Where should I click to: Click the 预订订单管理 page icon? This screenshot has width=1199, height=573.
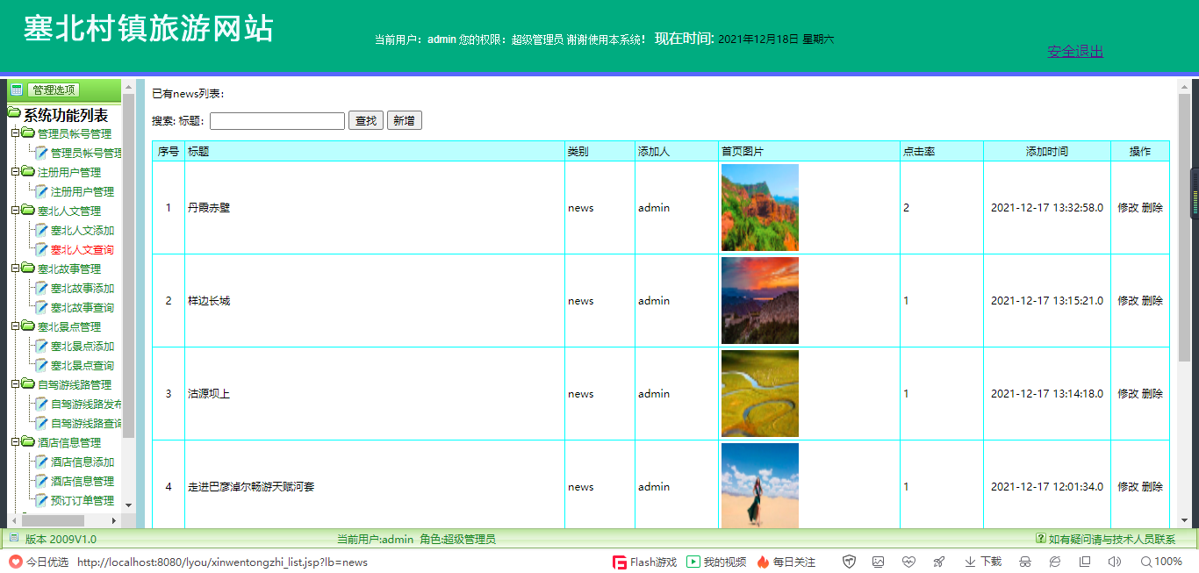41,500
